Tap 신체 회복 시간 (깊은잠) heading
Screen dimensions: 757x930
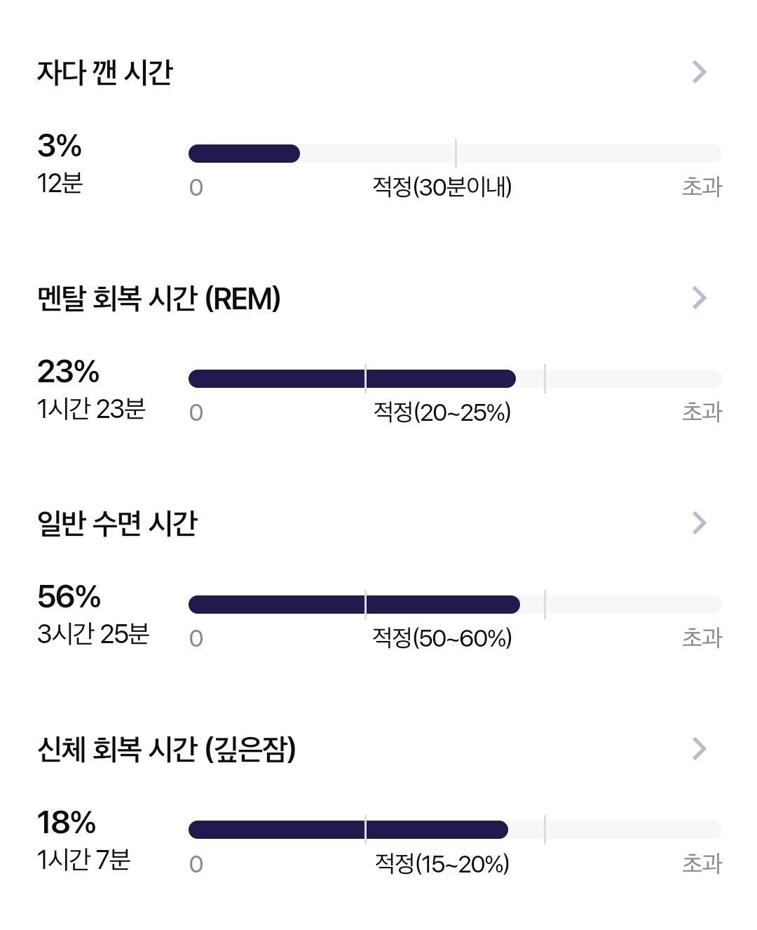pos(166,749)
